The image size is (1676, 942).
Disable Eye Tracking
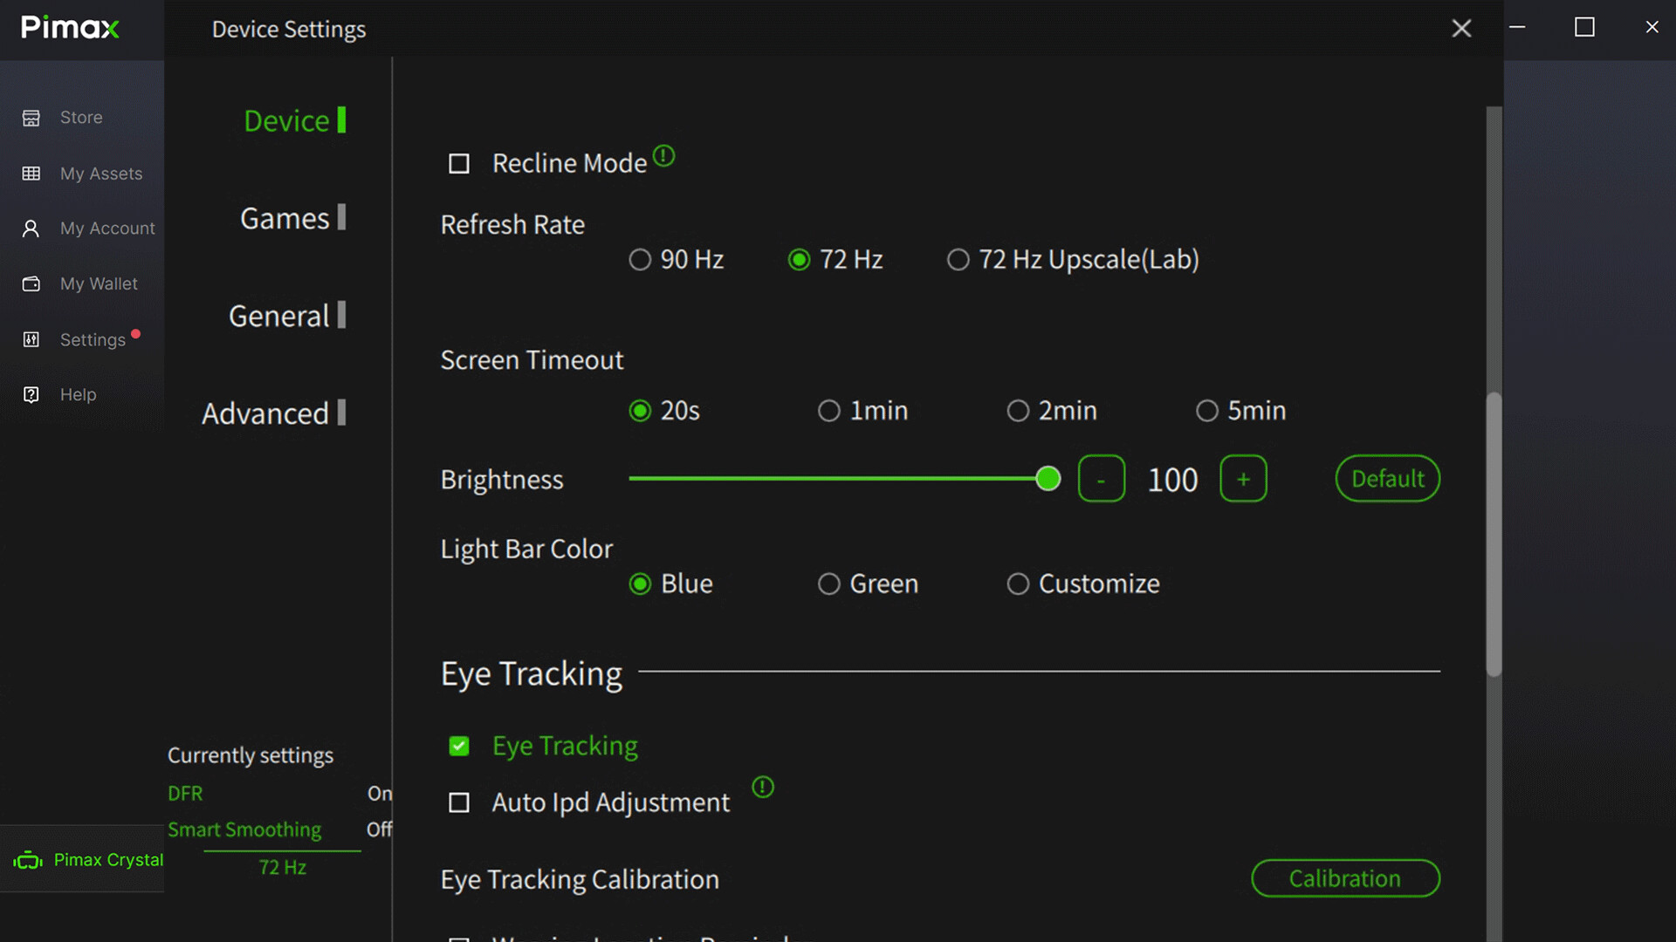click(x=458, y=746)
